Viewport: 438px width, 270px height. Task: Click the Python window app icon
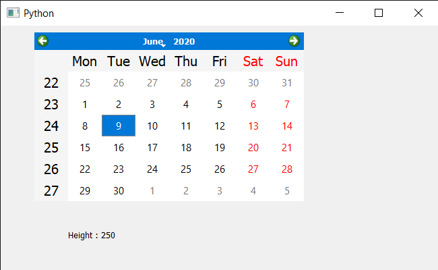pyautogui.click(x=13, y=13)
